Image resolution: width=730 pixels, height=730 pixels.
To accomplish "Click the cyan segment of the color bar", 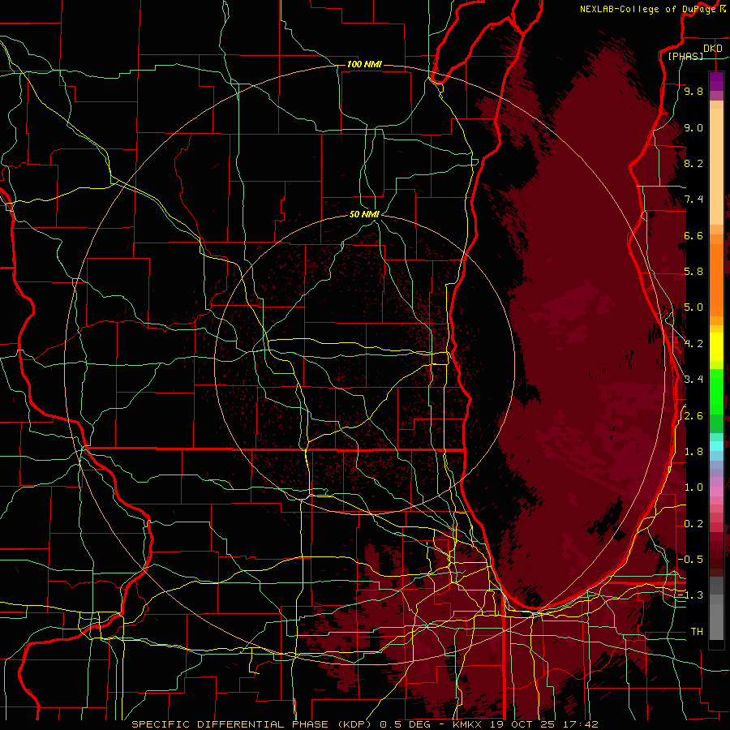I will [716, 445].
